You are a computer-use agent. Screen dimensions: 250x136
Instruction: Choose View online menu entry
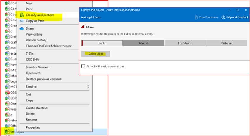[34, 34]
